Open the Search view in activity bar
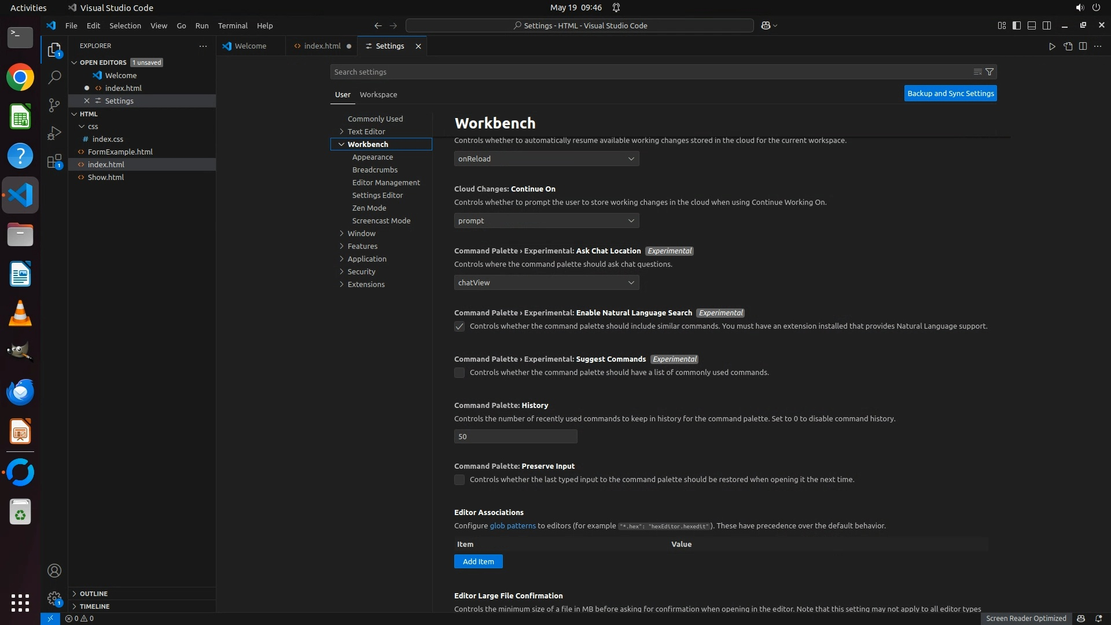Image resolution: width=1111 pixels, height=625 pixels. coord(54,77)
